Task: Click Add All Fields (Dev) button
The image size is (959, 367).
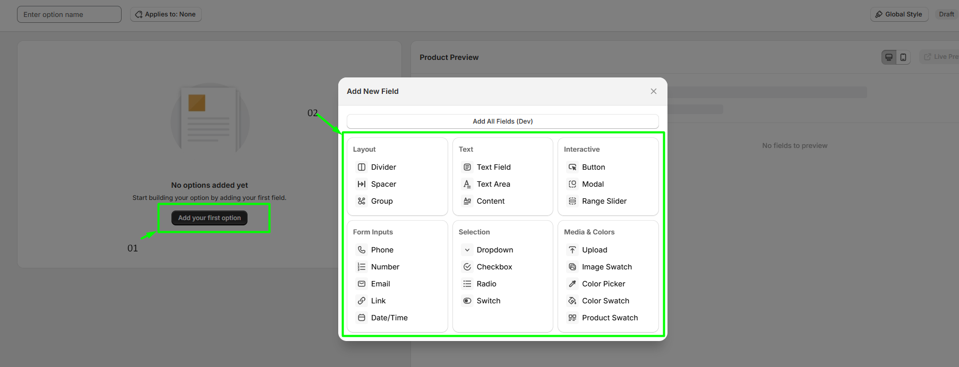Action: (x=502, y=121)
